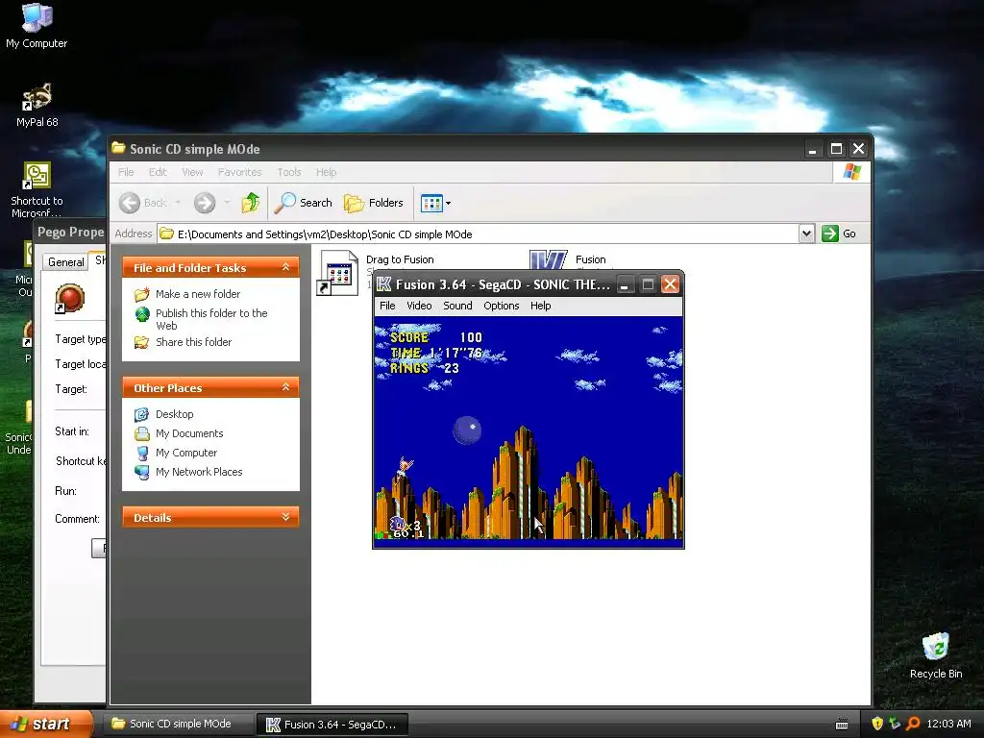984x738 pixels.
Task: Collapse Other Places panel
Action: tap(285, 387)
